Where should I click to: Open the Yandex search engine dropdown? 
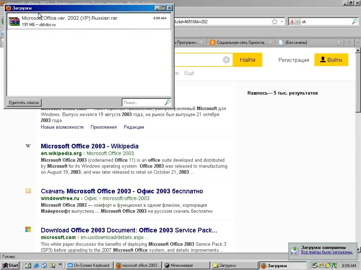[x=294, y=21]
